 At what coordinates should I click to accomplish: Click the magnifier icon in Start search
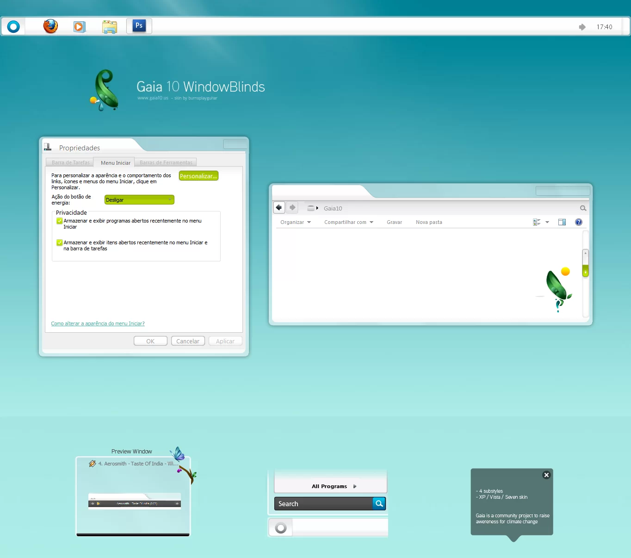click(379, 503)
